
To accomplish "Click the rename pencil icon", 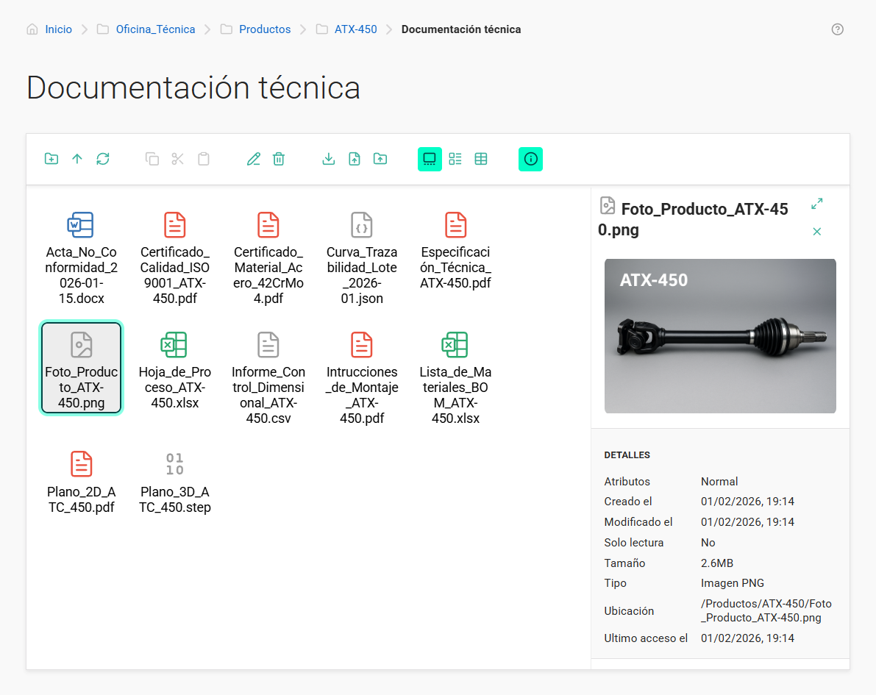I will (254, 159).
